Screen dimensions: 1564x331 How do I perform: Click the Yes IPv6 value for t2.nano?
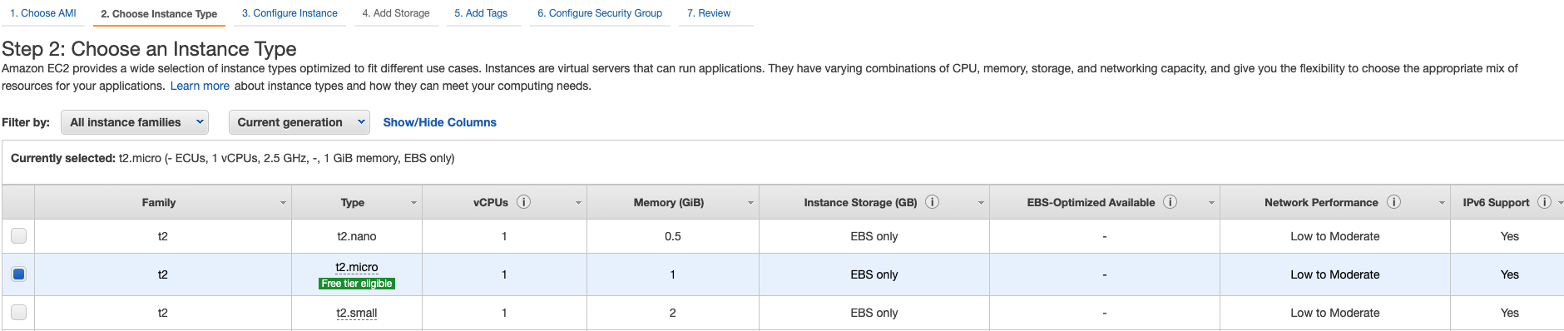click(1510, 236)
